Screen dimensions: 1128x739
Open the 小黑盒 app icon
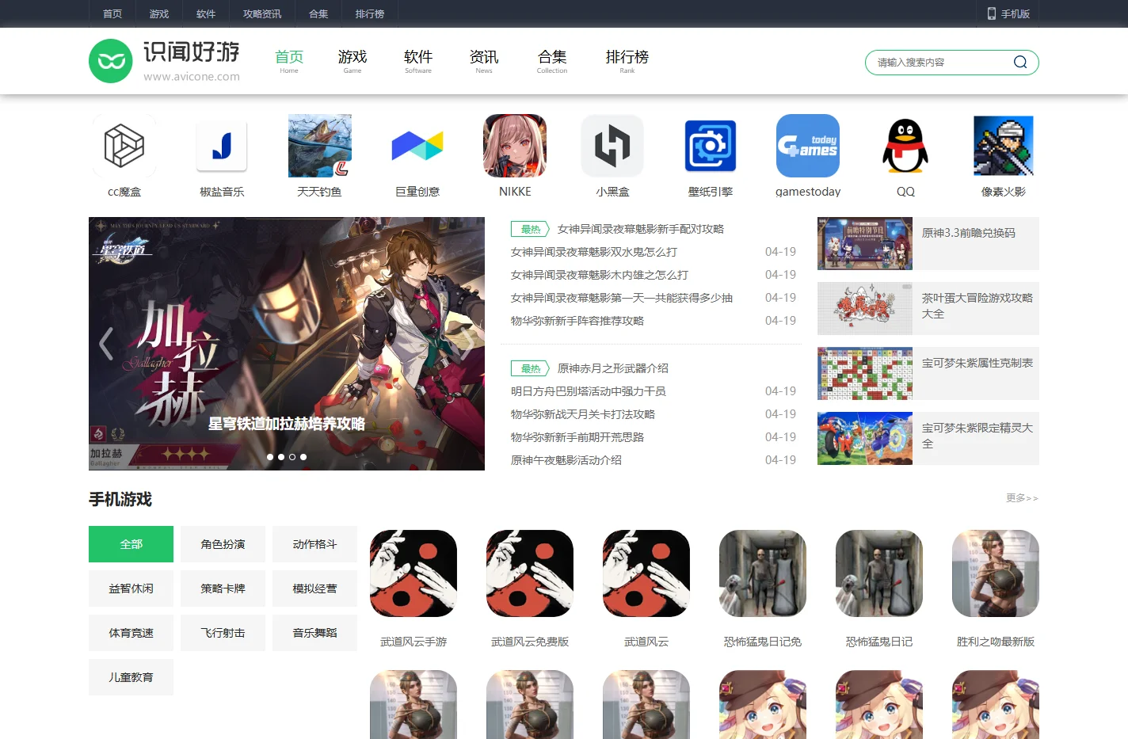612,146
